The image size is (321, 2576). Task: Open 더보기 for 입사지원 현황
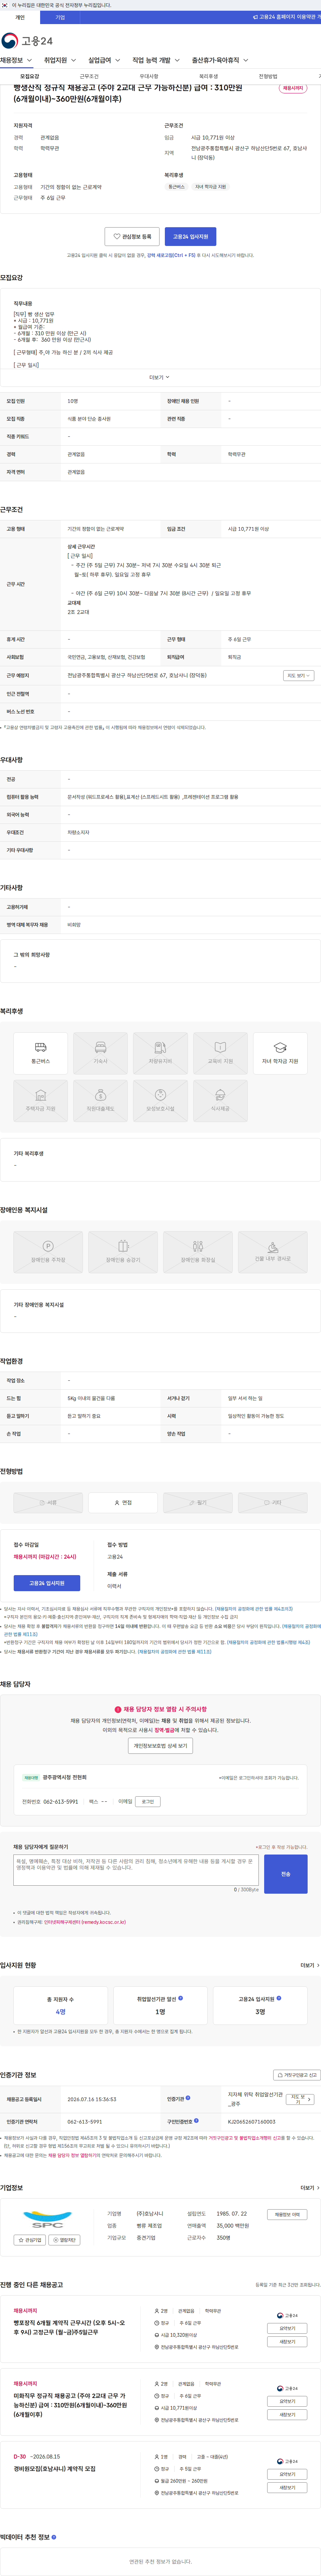[310, 1965]
